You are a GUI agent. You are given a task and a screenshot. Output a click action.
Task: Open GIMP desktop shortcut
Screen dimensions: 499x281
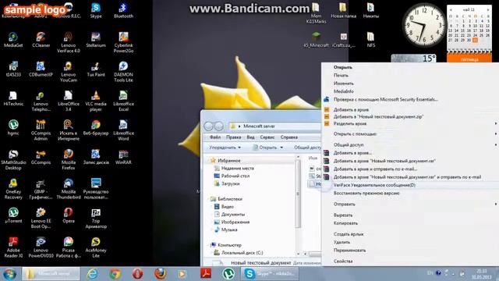[41, 189]
